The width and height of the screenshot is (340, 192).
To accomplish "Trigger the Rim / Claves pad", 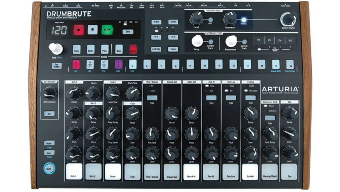I will pyautogui.click(x=152, y=172).
